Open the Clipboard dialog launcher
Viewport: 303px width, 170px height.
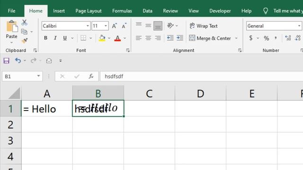pos(35,51)
